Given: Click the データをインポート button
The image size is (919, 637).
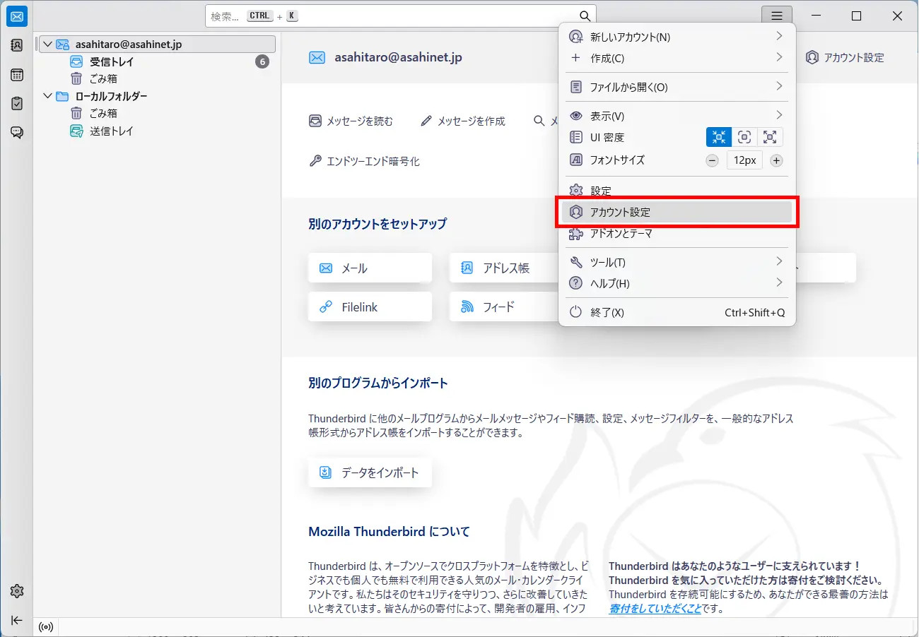Looking at the screenshot, I should (x=370, y=472).
